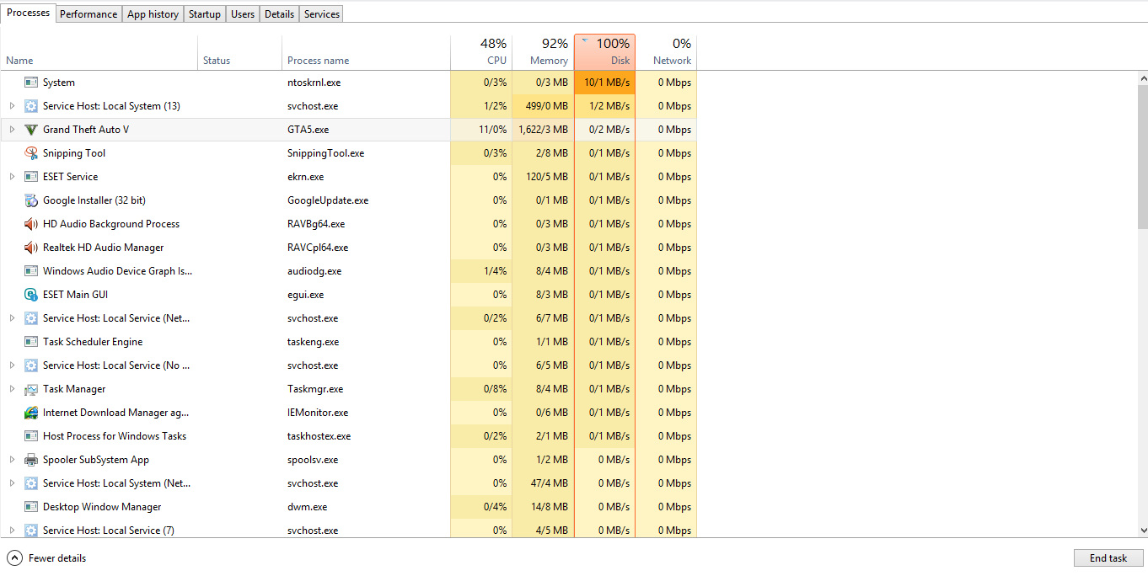This screenshot has width=1148, height=576.
Task: Click the Host Process for Windows Tasks icon
Action: pyautogui.click(x=31, y=436)
